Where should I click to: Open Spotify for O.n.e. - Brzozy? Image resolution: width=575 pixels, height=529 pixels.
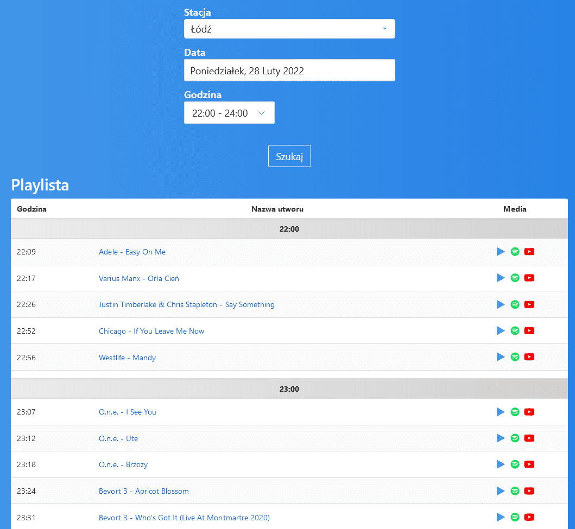[515, 464]
